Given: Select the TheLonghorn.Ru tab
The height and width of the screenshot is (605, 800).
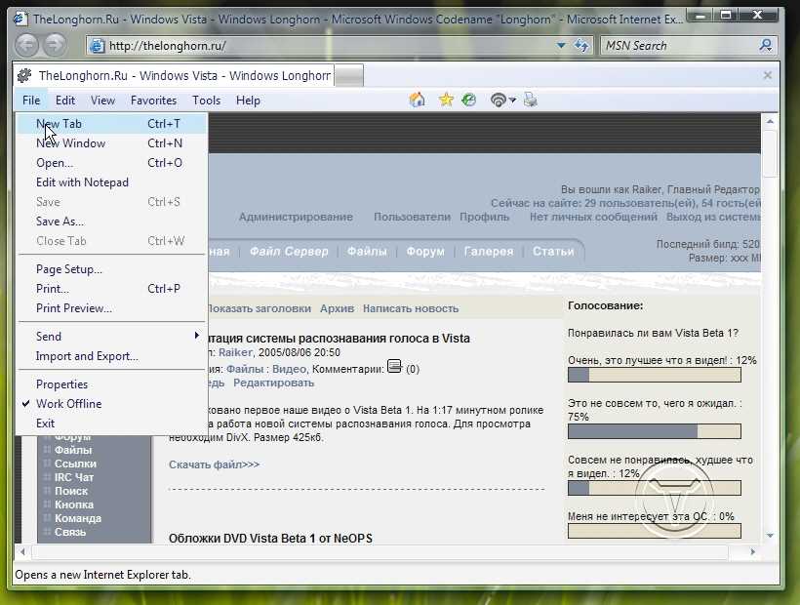Looking at the screenshot, I should tap(175, 75).
